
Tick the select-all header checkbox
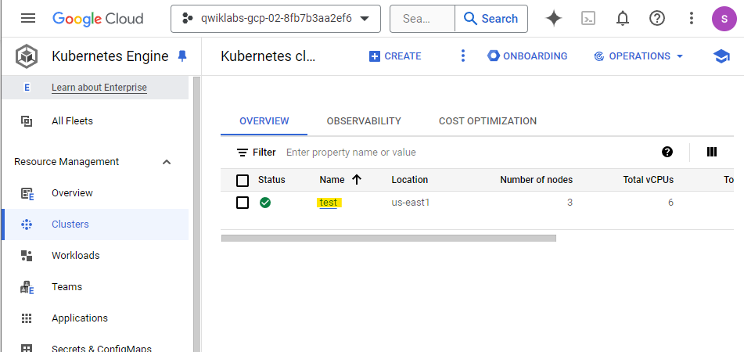(x=243, y=180)
